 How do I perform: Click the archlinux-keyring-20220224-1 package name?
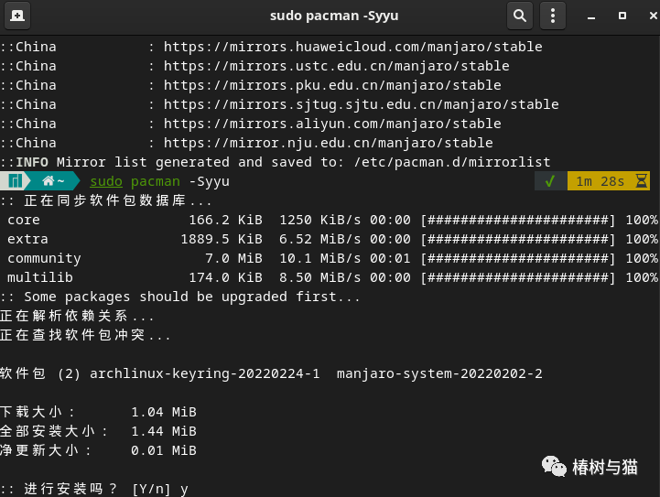205,373
